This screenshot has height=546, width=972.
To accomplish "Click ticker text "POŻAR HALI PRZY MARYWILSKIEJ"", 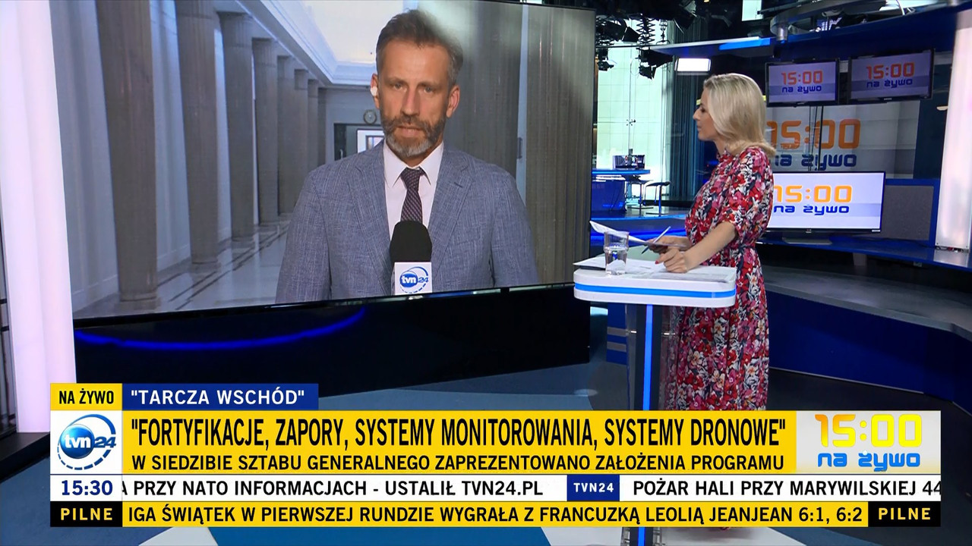I will click(x=776, y=488).
